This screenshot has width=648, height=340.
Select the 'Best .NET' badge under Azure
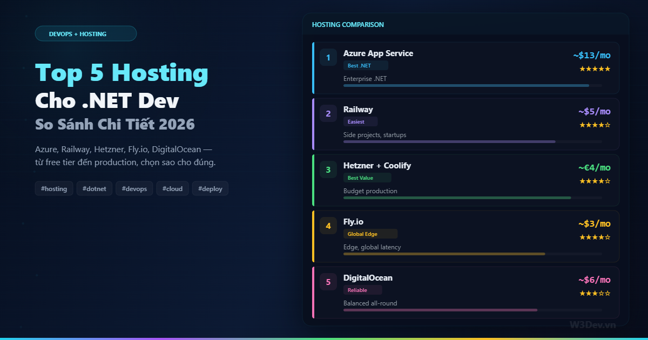pyautogui.click(x=365, y=65)
